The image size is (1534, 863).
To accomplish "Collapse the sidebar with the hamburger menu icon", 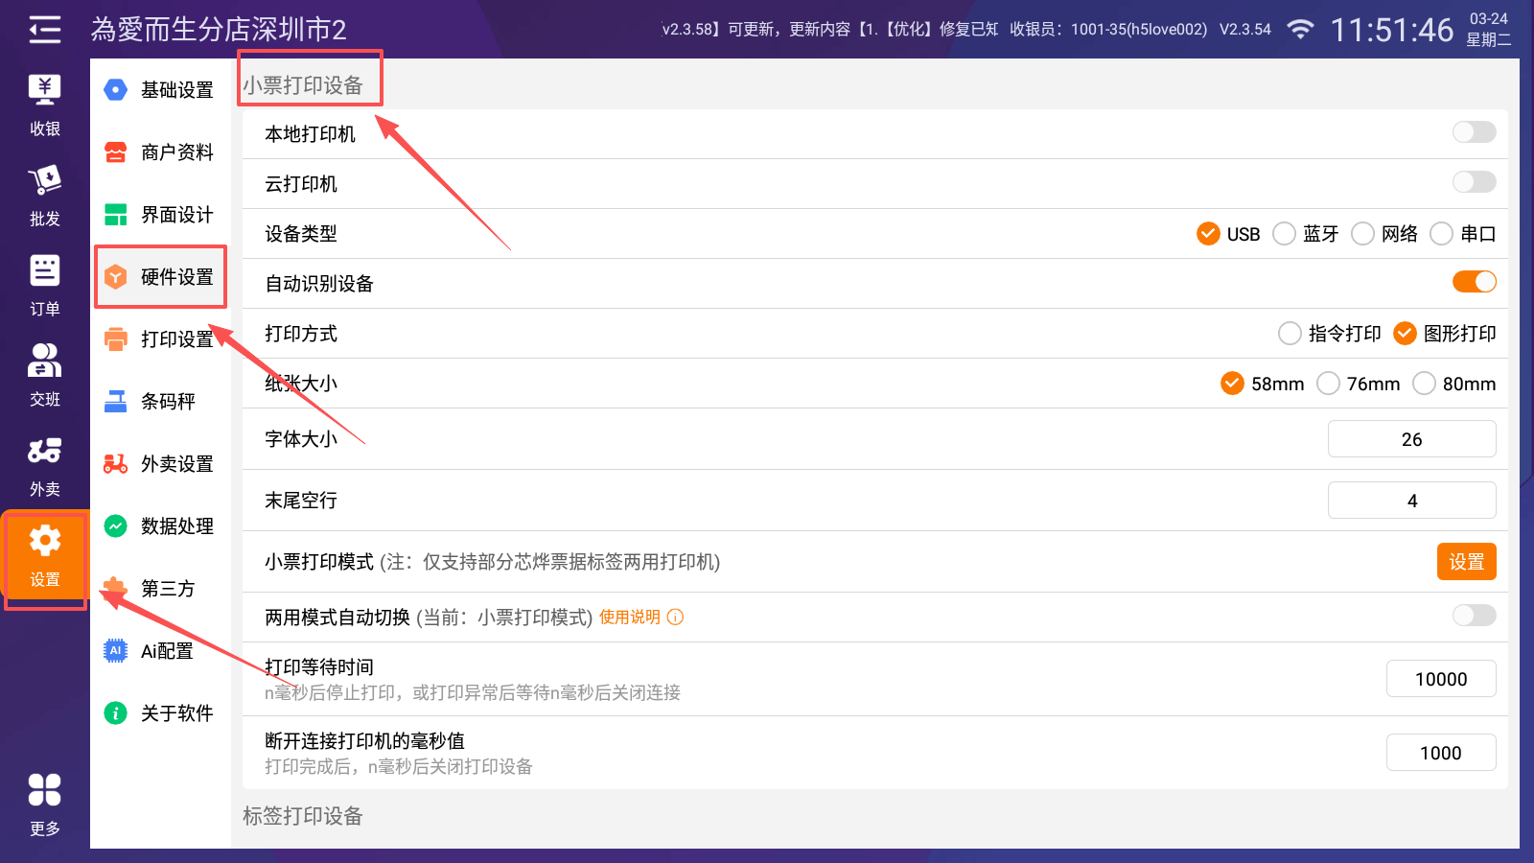I will pos(44,30).
